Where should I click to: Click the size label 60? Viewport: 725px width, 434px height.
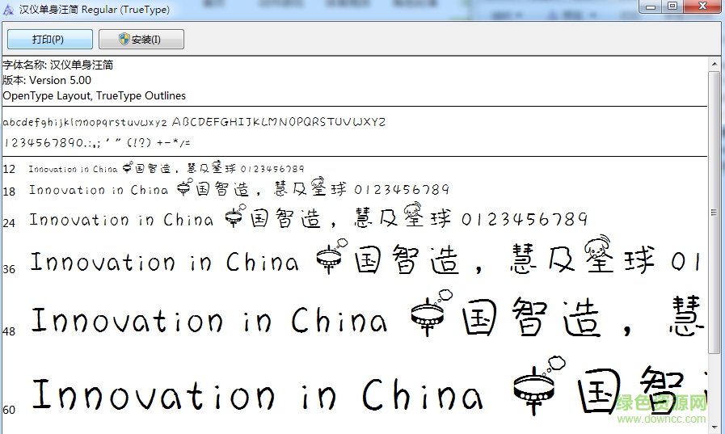click(x=9, y=410)
